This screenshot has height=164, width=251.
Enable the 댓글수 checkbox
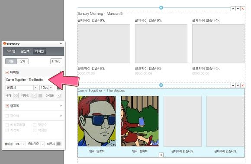(x=35, y=125)
